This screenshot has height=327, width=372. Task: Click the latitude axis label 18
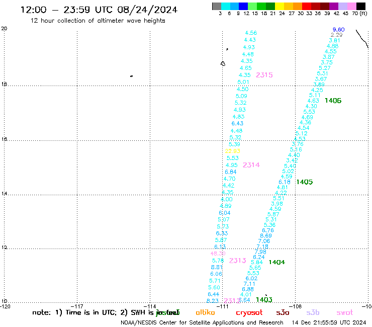pyautogui.click(x=4, y=85)
